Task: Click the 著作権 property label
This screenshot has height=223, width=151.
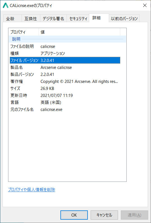Action: point(17,82)
